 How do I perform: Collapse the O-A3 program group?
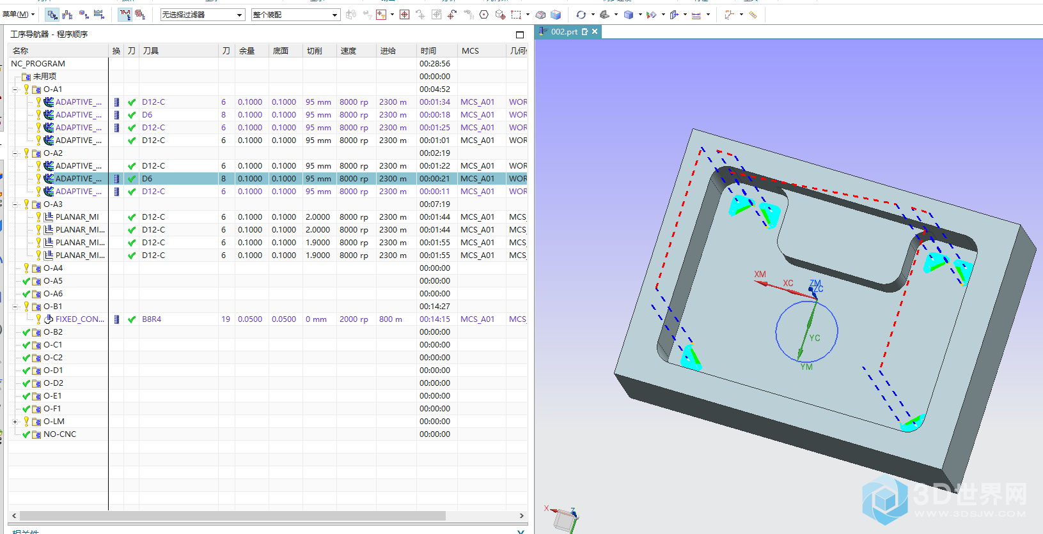click(x=15, y=204)
